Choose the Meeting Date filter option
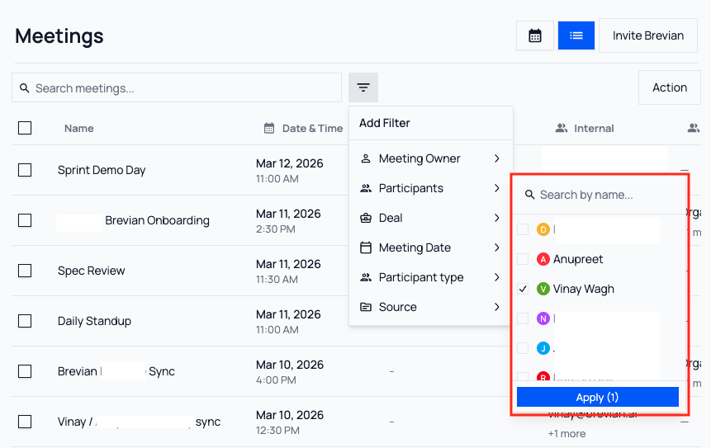 [415, 248]
